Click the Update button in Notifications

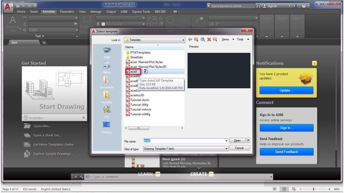pos(286,90)
